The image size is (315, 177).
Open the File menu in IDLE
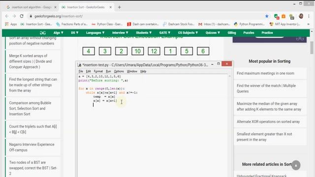coord(81,71)
